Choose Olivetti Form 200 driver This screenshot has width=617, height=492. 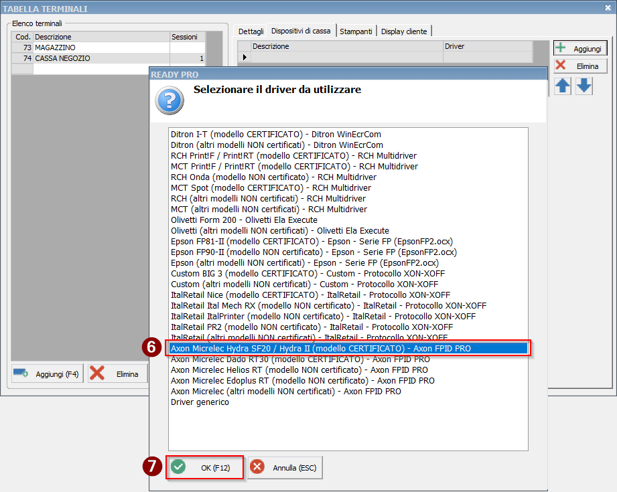click(x=244, y=220)
